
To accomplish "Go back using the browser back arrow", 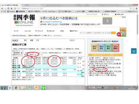I will click(x=2, y=8).
